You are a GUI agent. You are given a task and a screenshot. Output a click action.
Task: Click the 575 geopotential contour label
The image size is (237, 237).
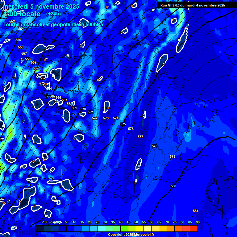(x=123, y=124)
